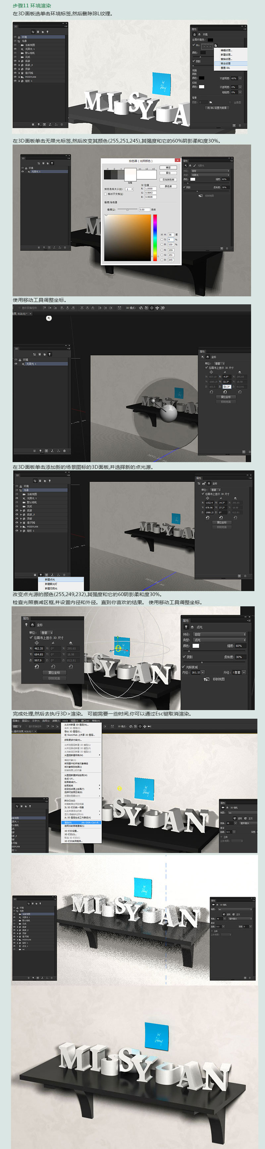Click lights filter icon in 3D panel beside IBL menu
Image resolution: width=265 pixels, height=1149 pixels.
[x=48, y=32]
